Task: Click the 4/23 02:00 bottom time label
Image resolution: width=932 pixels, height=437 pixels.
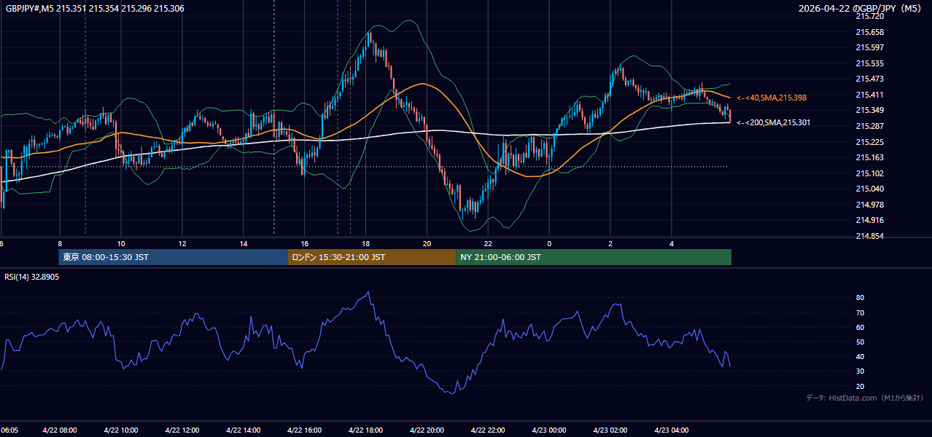Action: point(610,430)
